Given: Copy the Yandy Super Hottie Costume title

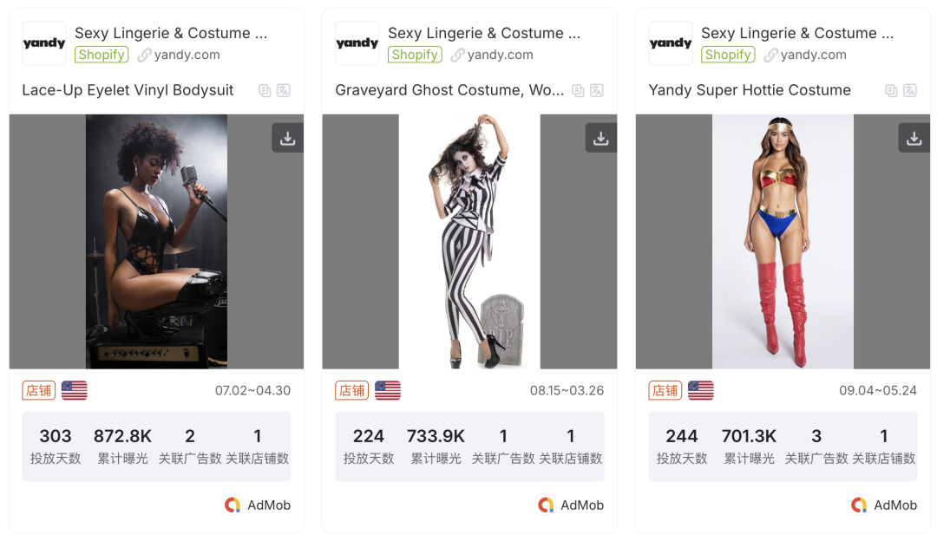Looking at the screenshot, I should tap(891, 90).
